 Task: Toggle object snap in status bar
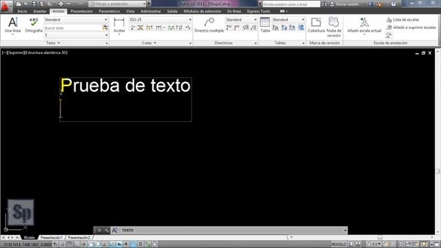[x=90, y=245]
